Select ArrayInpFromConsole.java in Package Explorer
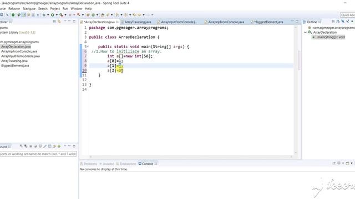The height and width of the screenshot is (199, 355). 19,51
